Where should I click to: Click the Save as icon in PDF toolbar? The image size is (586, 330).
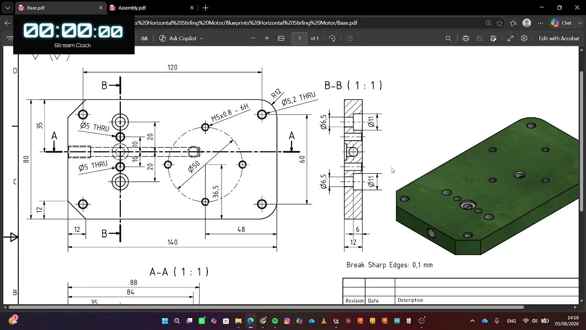494,38
